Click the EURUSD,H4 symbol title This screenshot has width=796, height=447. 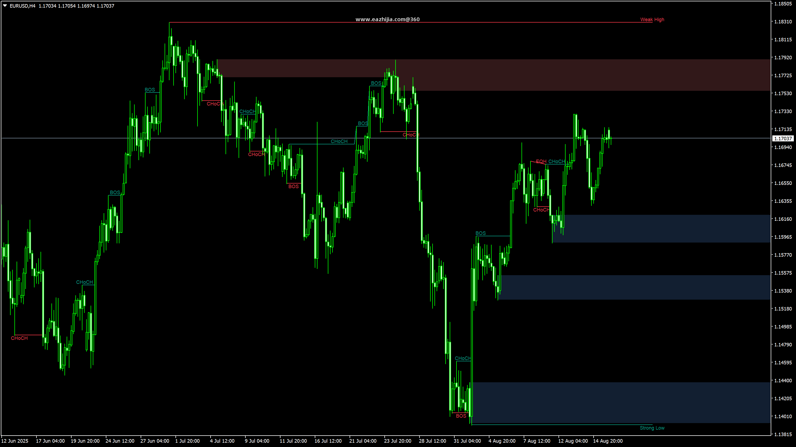click(23, 6)
